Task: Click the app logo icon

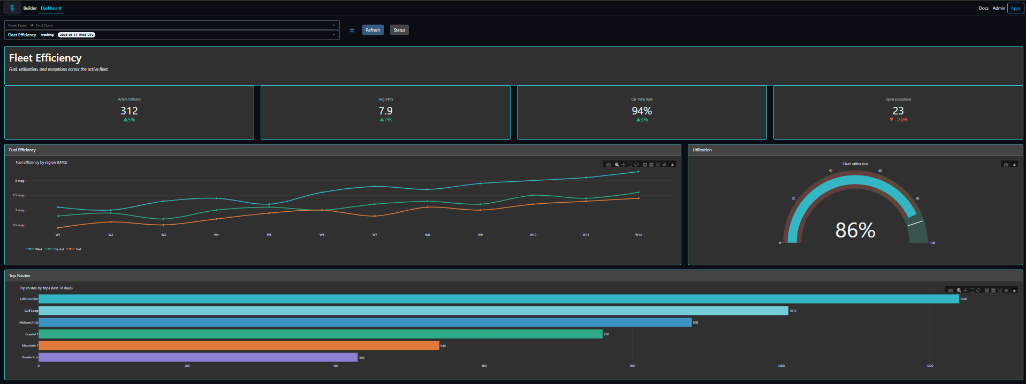Action: 12,8
